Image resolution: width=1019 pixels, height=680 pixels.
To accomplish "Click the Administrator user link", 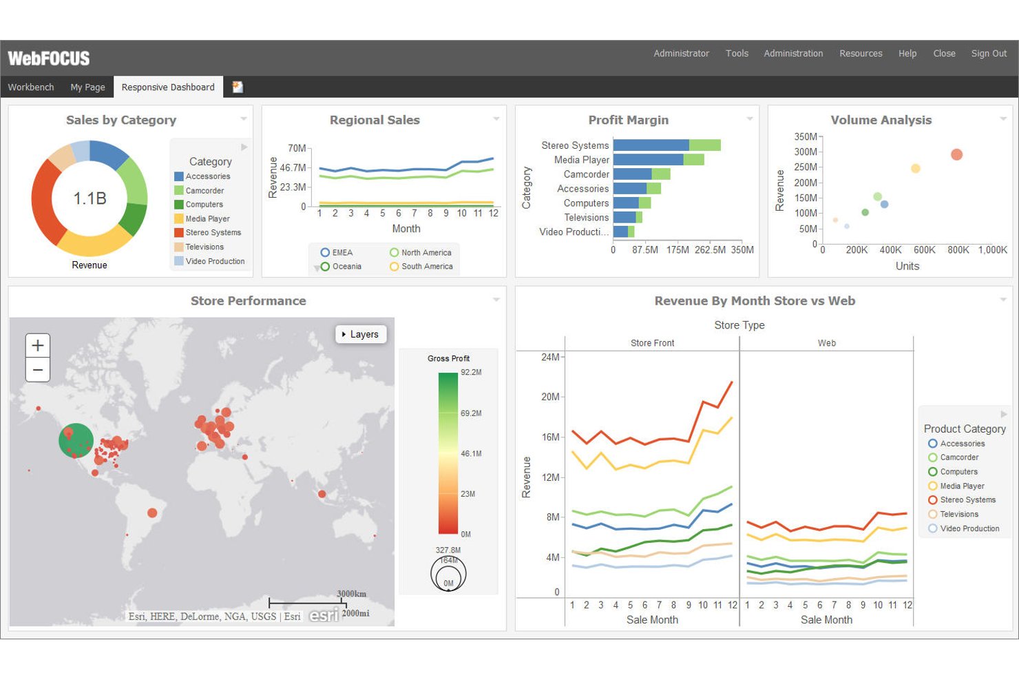I will tap(681, 53).
